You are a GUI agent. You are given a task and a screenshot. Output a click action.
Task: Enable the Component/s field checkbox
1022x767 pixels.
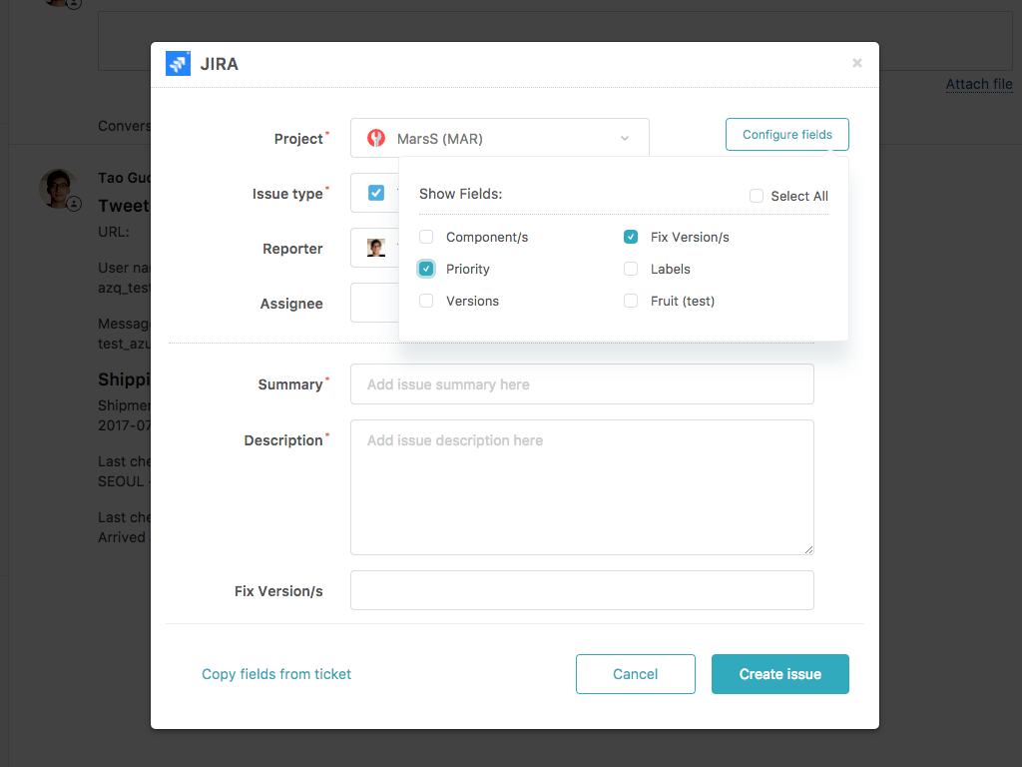(x=426, y=237)
